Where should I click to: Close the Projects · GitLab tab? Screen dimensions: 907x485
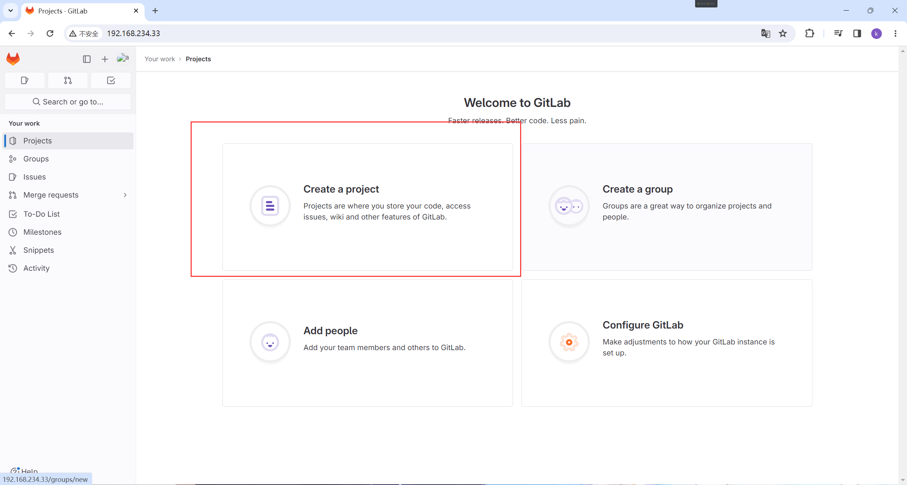pos(136,11)
